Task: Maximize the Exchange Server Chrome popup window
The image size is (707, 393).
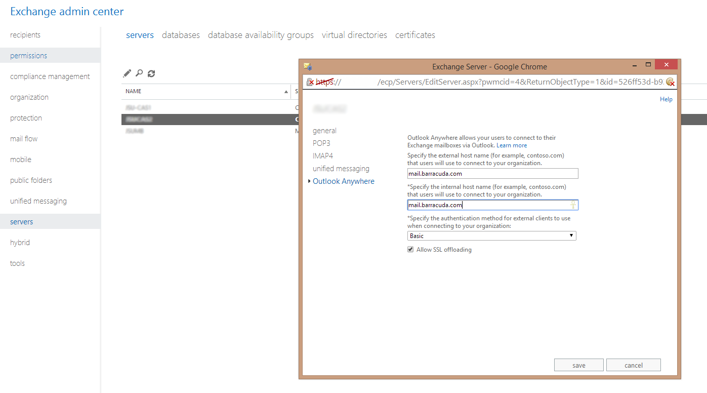Action: 648,65
